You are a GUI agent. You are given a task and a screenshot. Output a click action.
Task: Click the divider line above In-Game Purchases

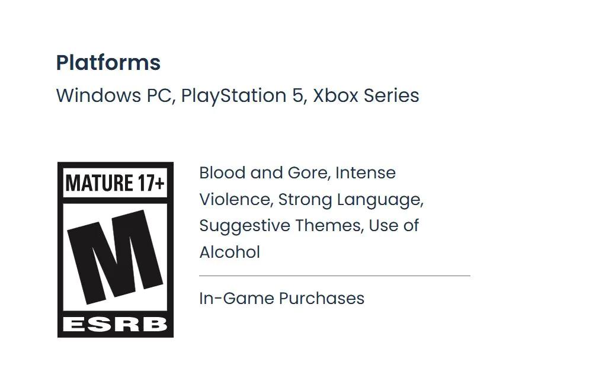coord(334,276)
